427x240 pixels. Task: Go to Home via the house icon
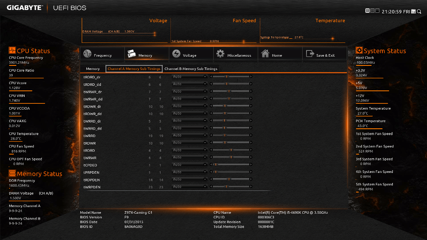[280, 54]
